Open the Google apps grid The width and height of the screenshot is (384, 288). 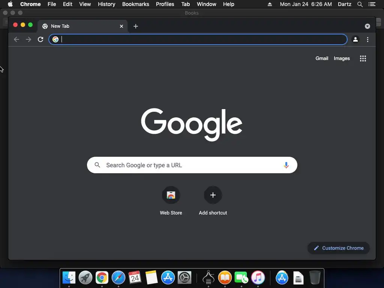click(363, 58)
